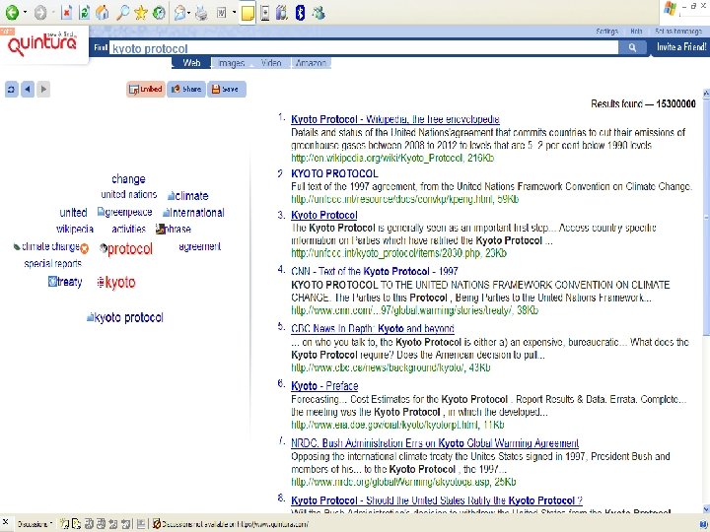Edit with Word document icon
This screenshot has height=532, width=710.
(x=222, y=13)
